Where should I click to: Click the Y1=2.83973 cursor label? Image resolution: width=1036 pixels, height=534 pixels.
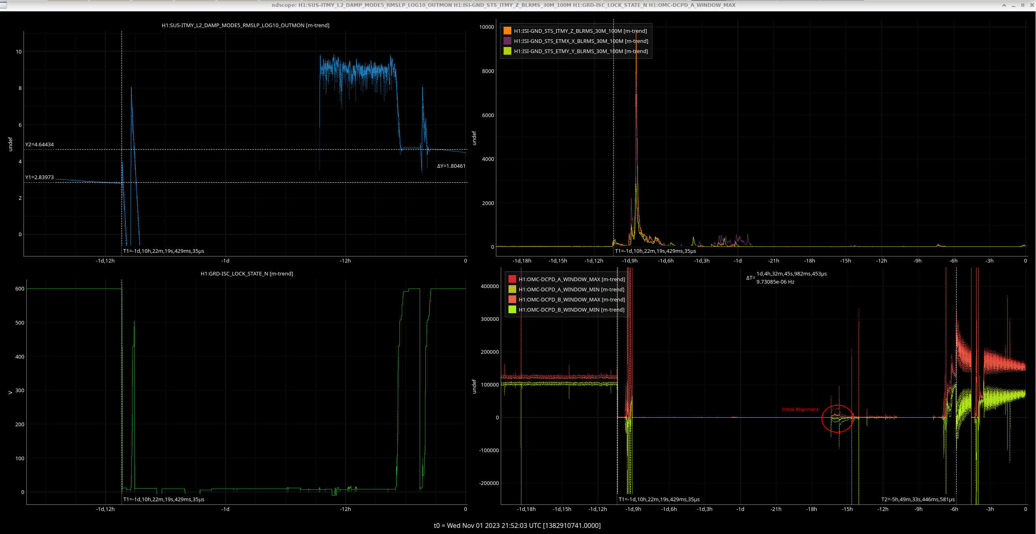39,177
